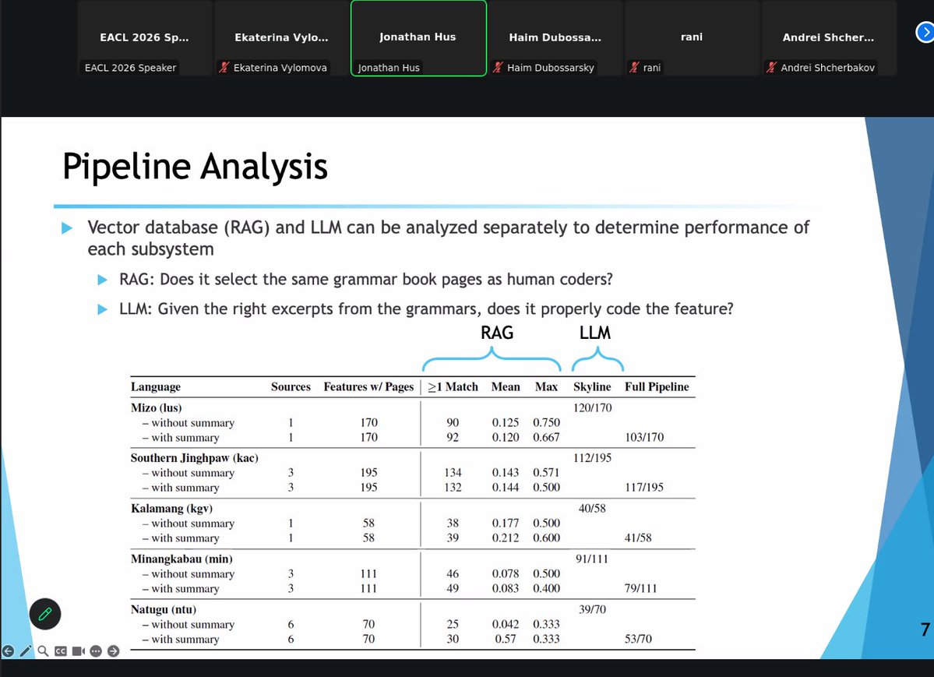Advance with the next slide arrow

[x=113, y=651]
